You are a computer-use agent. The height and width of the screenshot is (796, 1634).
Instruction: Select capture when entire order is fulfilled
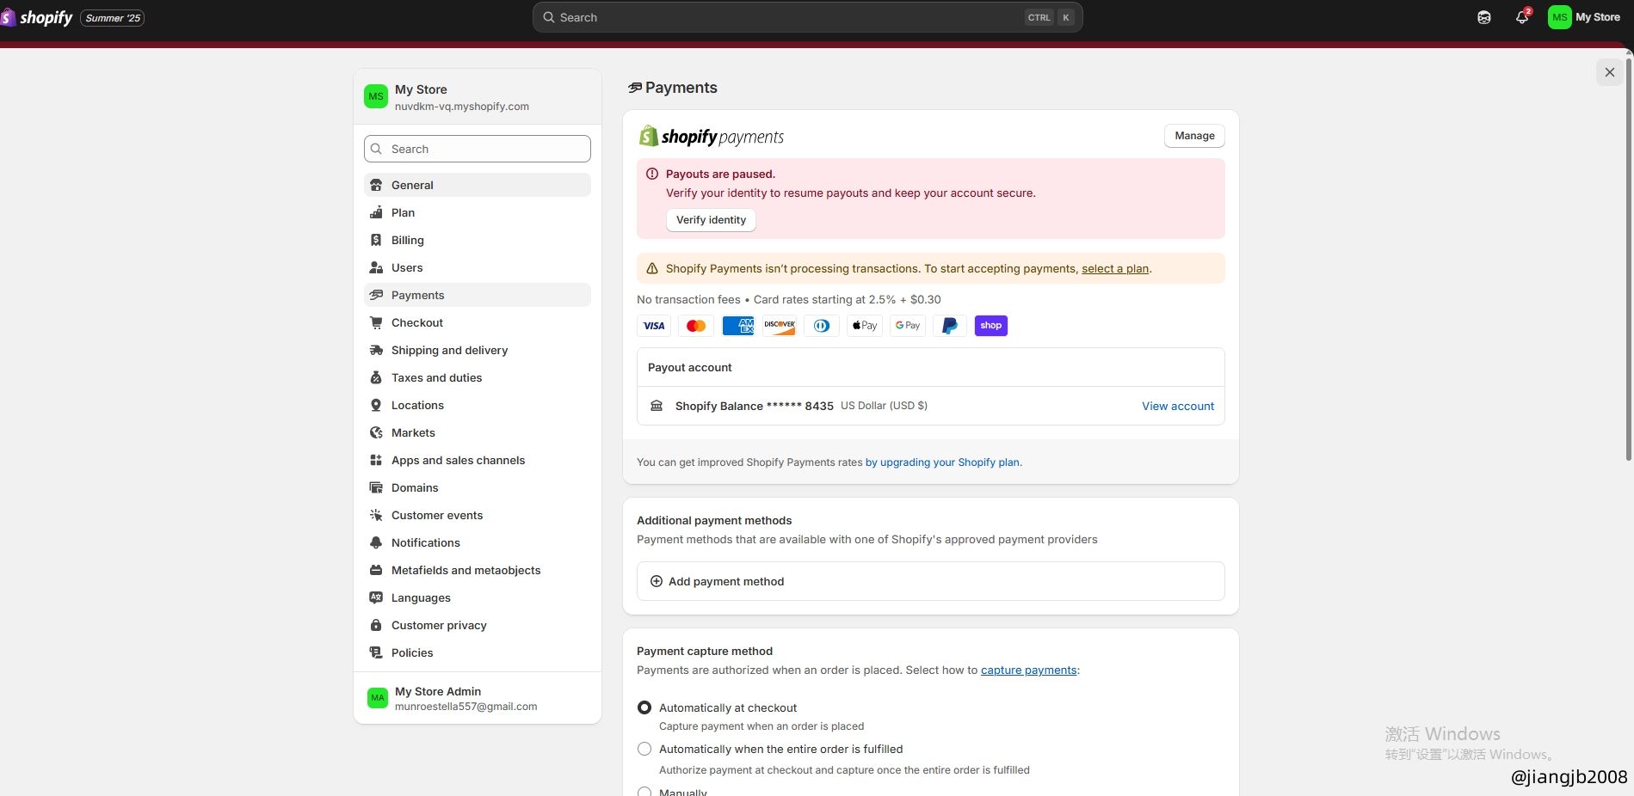644,749
